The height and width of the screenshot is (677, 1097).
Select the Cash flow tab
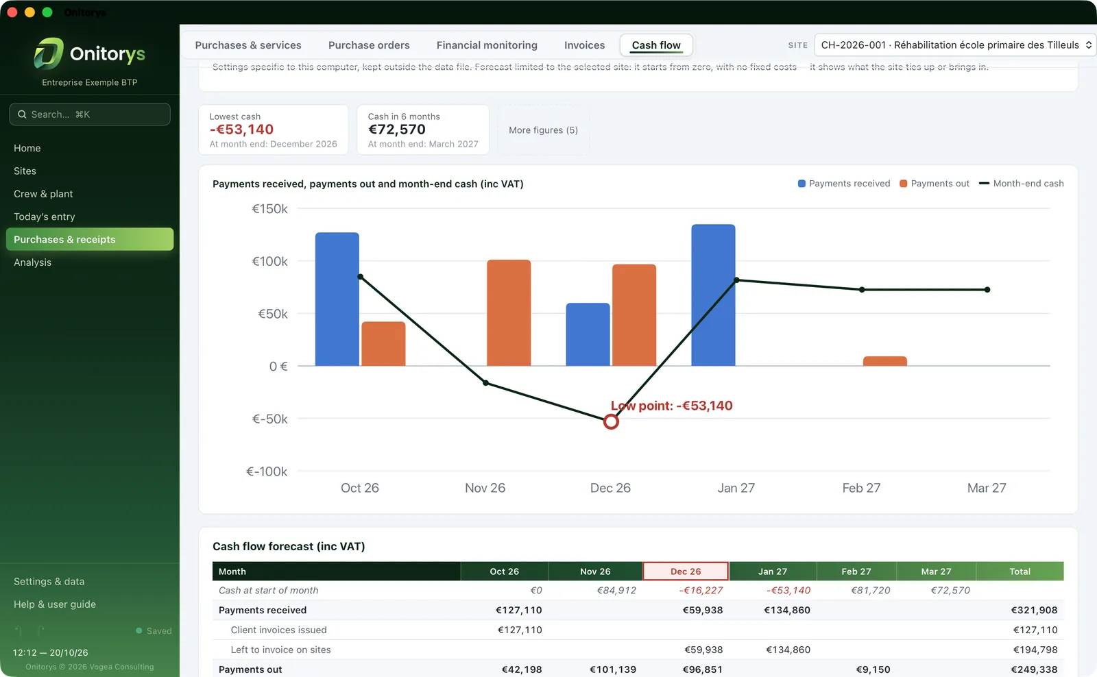(x=656, y=45)
